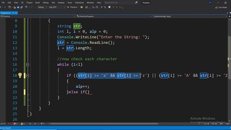
Task: Uncomment the selected lines icon
Action: point(105,7)
